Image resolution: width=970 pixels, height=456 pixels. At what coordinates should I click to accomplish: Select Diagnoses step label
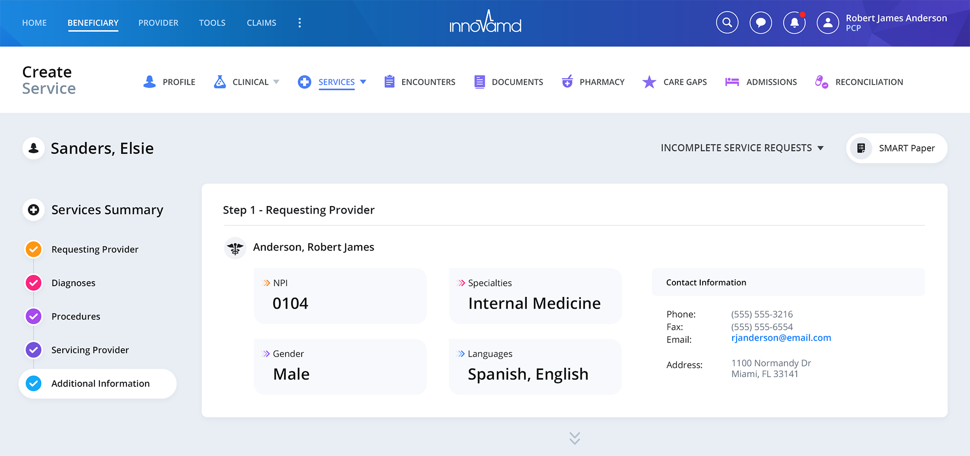coord(73,283)
